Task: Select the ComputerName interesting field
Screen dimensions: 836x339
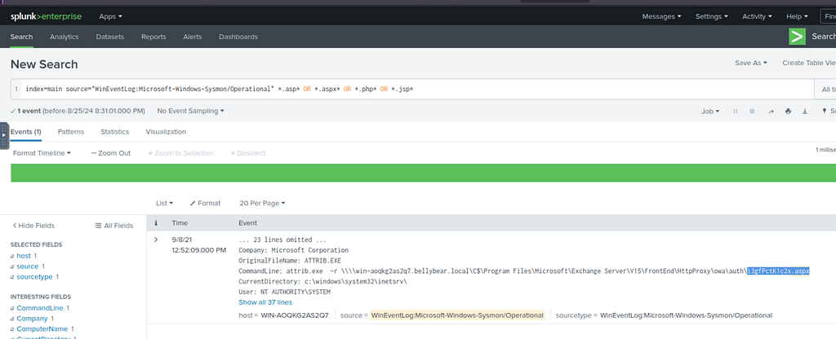Action: point(42,329)
